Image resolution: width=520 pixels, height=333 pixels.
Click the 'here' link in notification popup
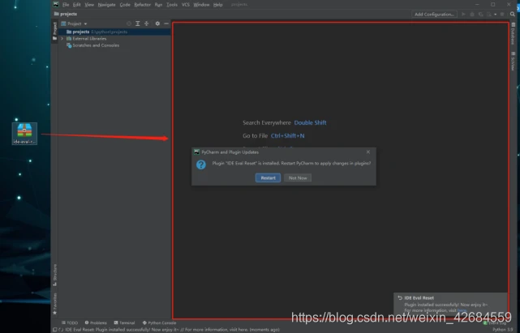point(462,311)
